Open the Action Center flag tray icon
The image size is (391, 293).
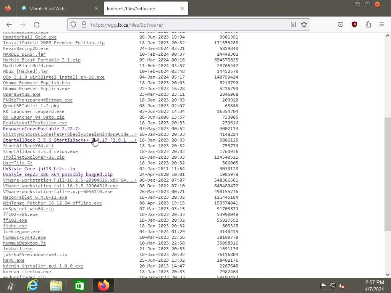pos(323,285)
